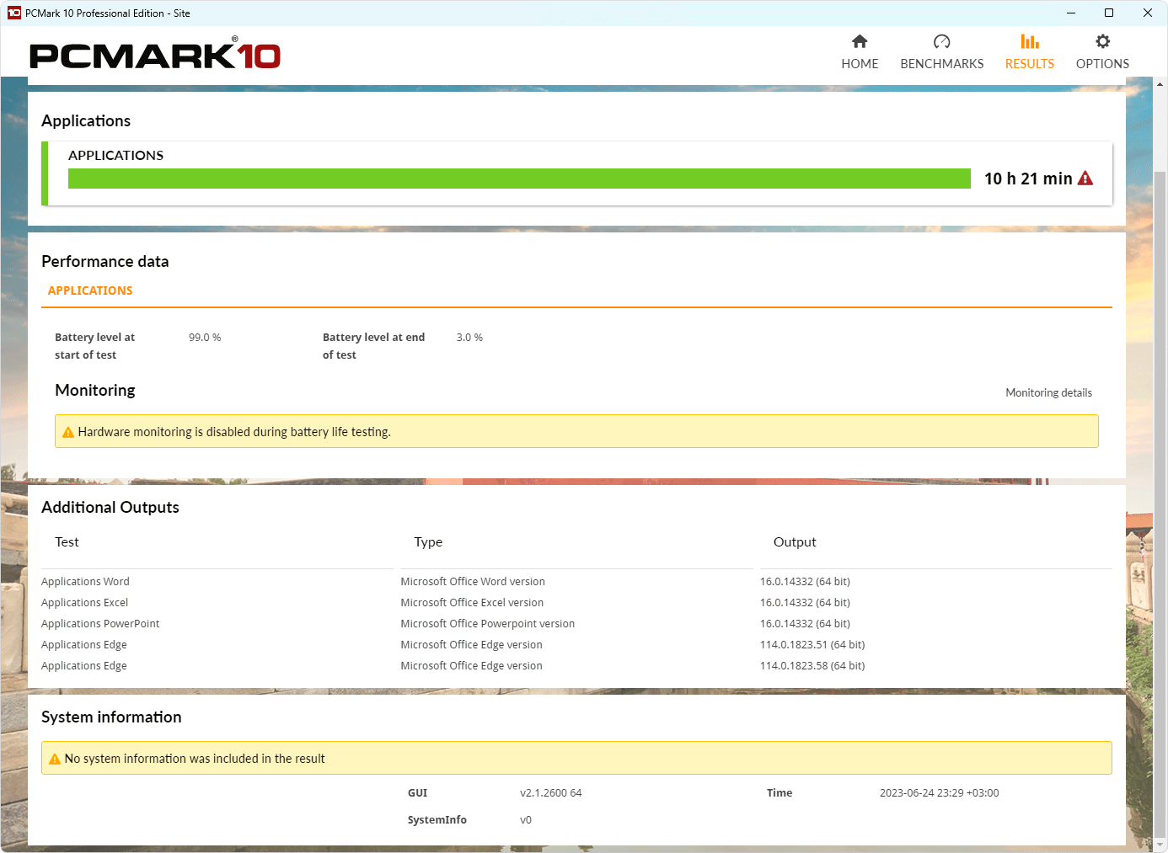Click the scrollbar down arrow
Image resolution: width=1168 pixels, height=853 pixels.
[1160, 845]
